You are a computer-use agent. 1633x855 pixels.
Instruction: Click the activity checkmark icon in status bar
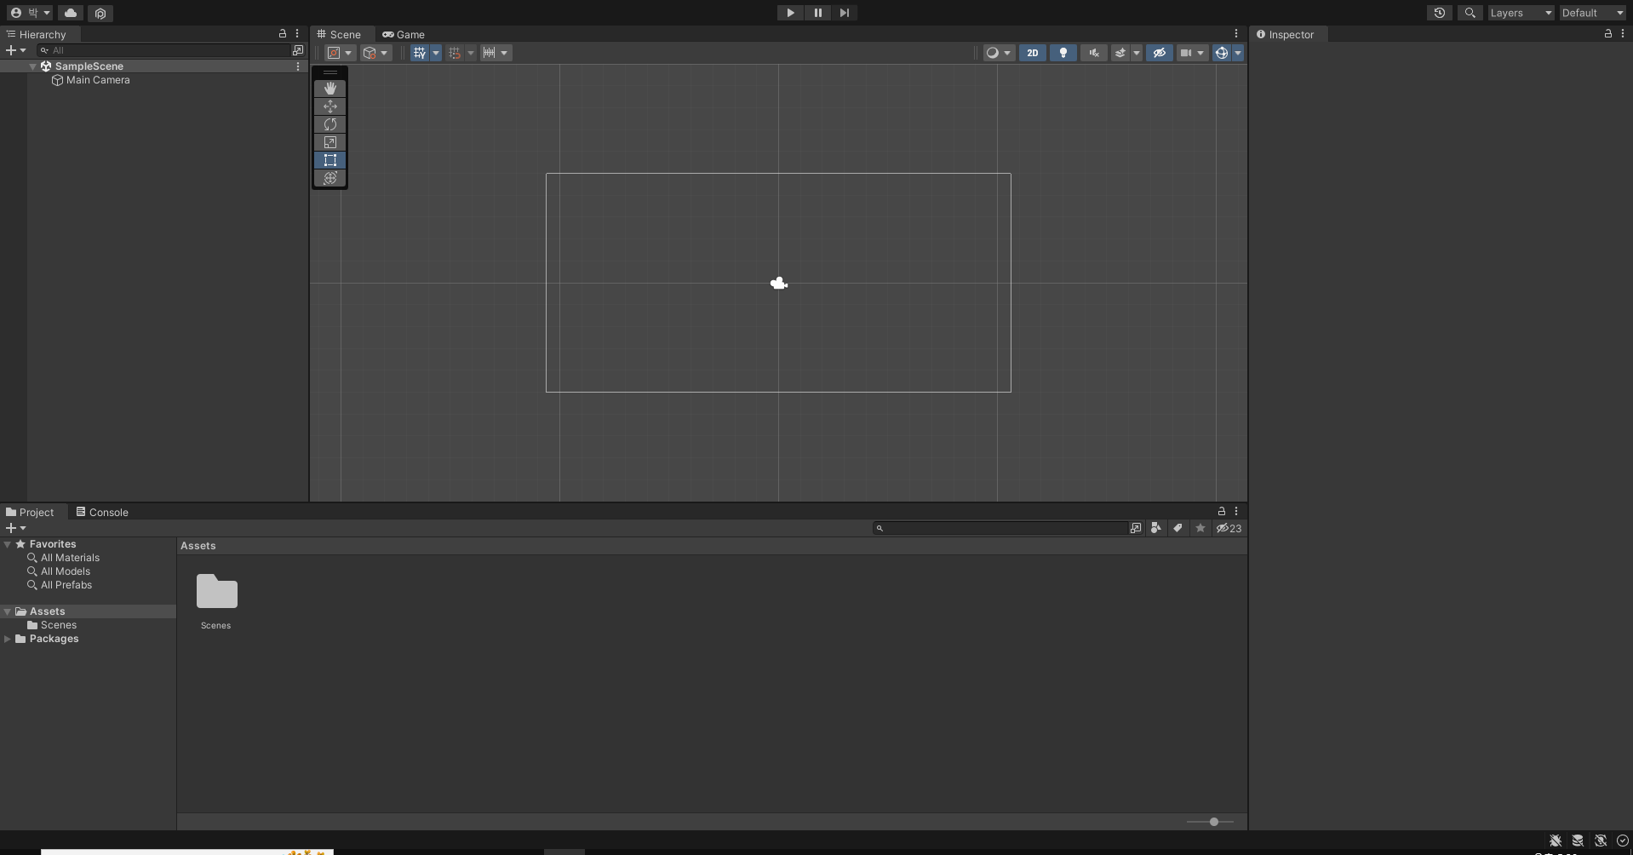coord(1622,841)
